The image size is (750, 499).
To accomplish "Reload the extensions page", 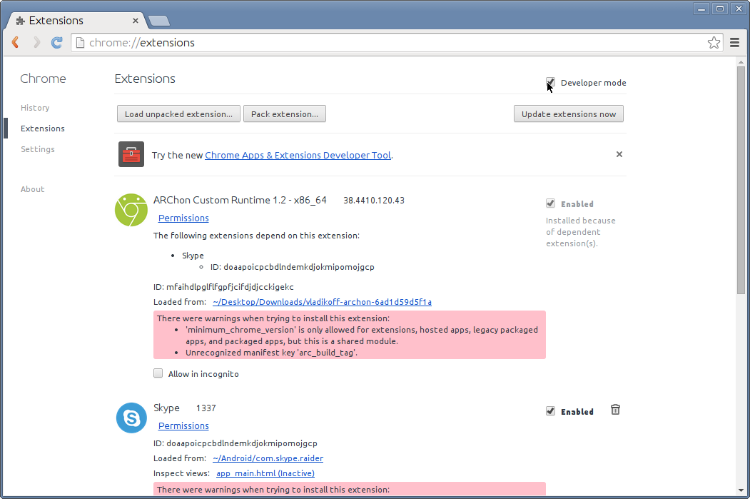I will click(x=57, y=43).
